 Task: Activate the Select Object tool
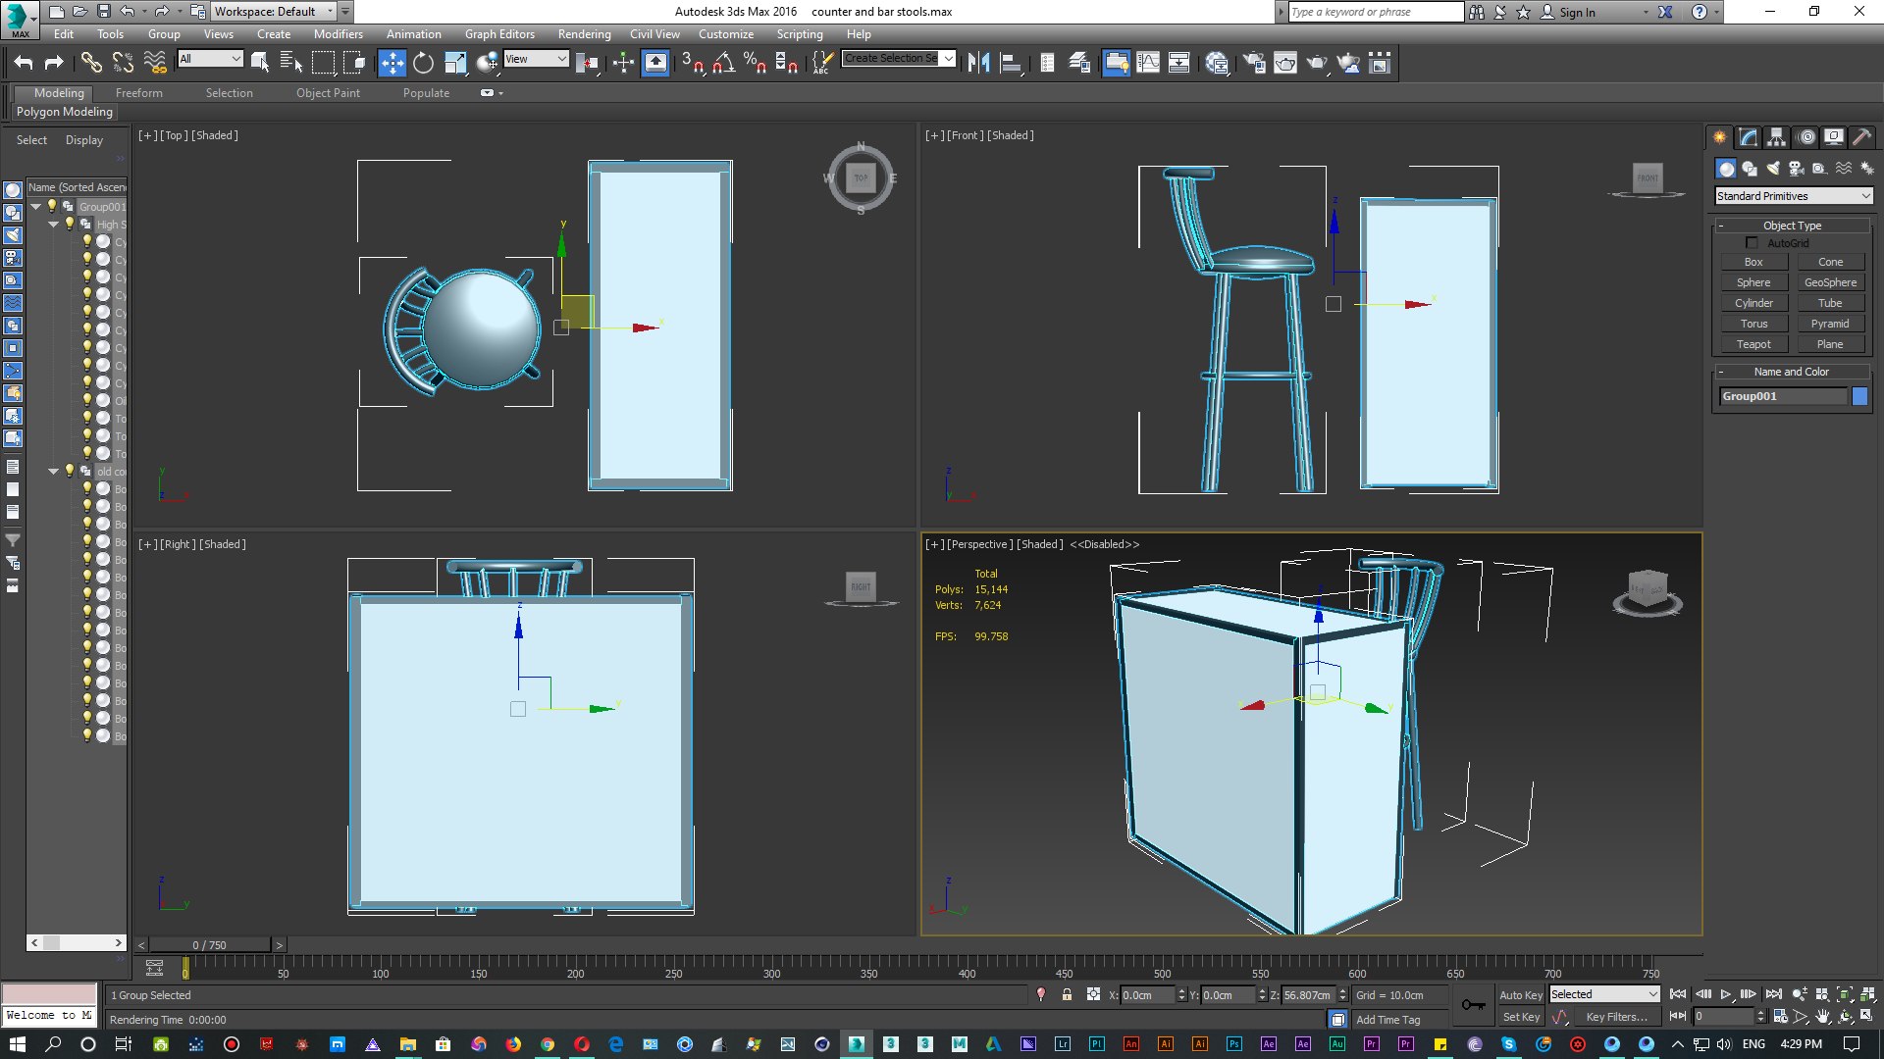[x=260, y=64]
